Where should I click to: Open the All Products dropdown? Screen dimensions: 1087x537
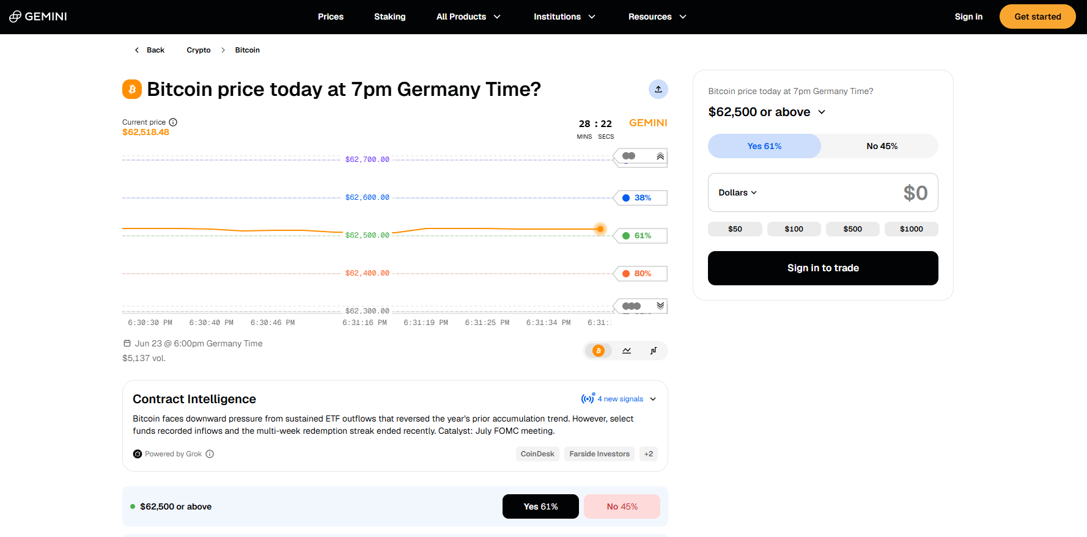click(468, 16)
